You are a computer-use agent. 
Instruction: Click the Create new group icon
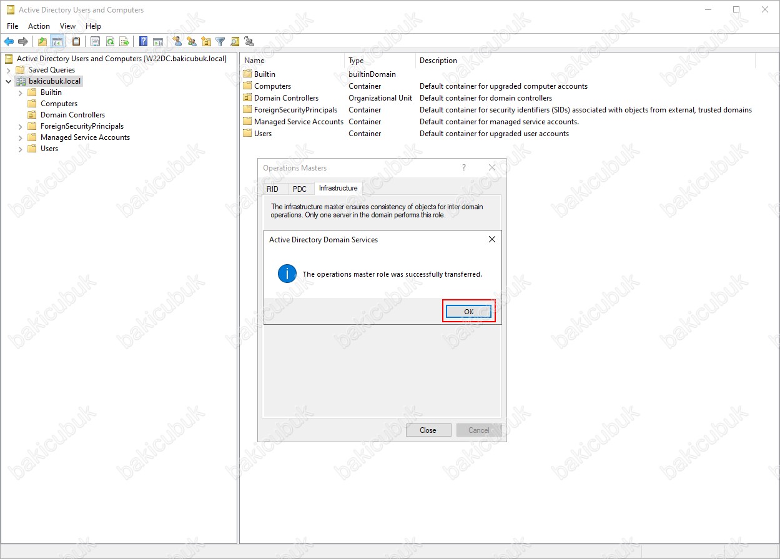192,42
